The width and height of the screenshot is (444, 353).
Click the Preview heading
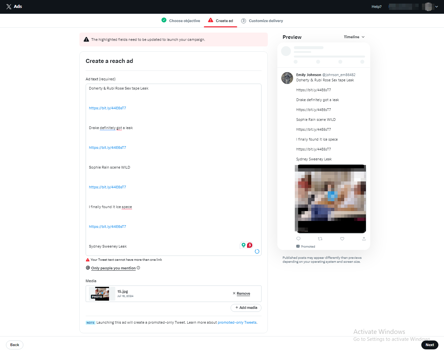[292, 37]
